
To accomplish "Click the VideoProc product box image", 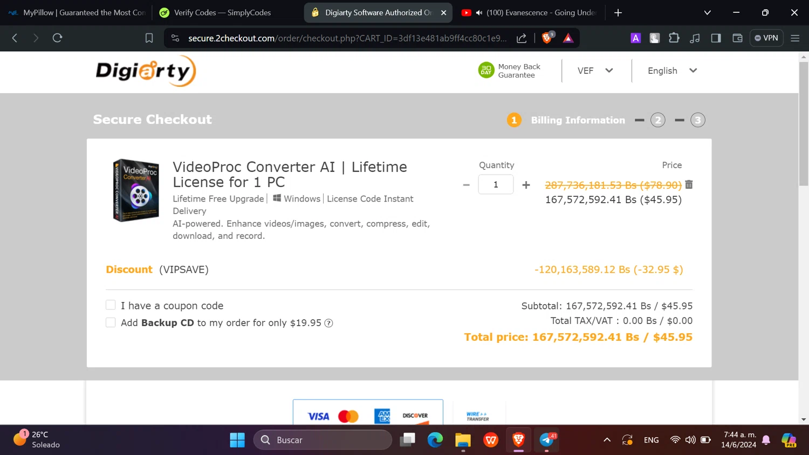I will [136, 190].
